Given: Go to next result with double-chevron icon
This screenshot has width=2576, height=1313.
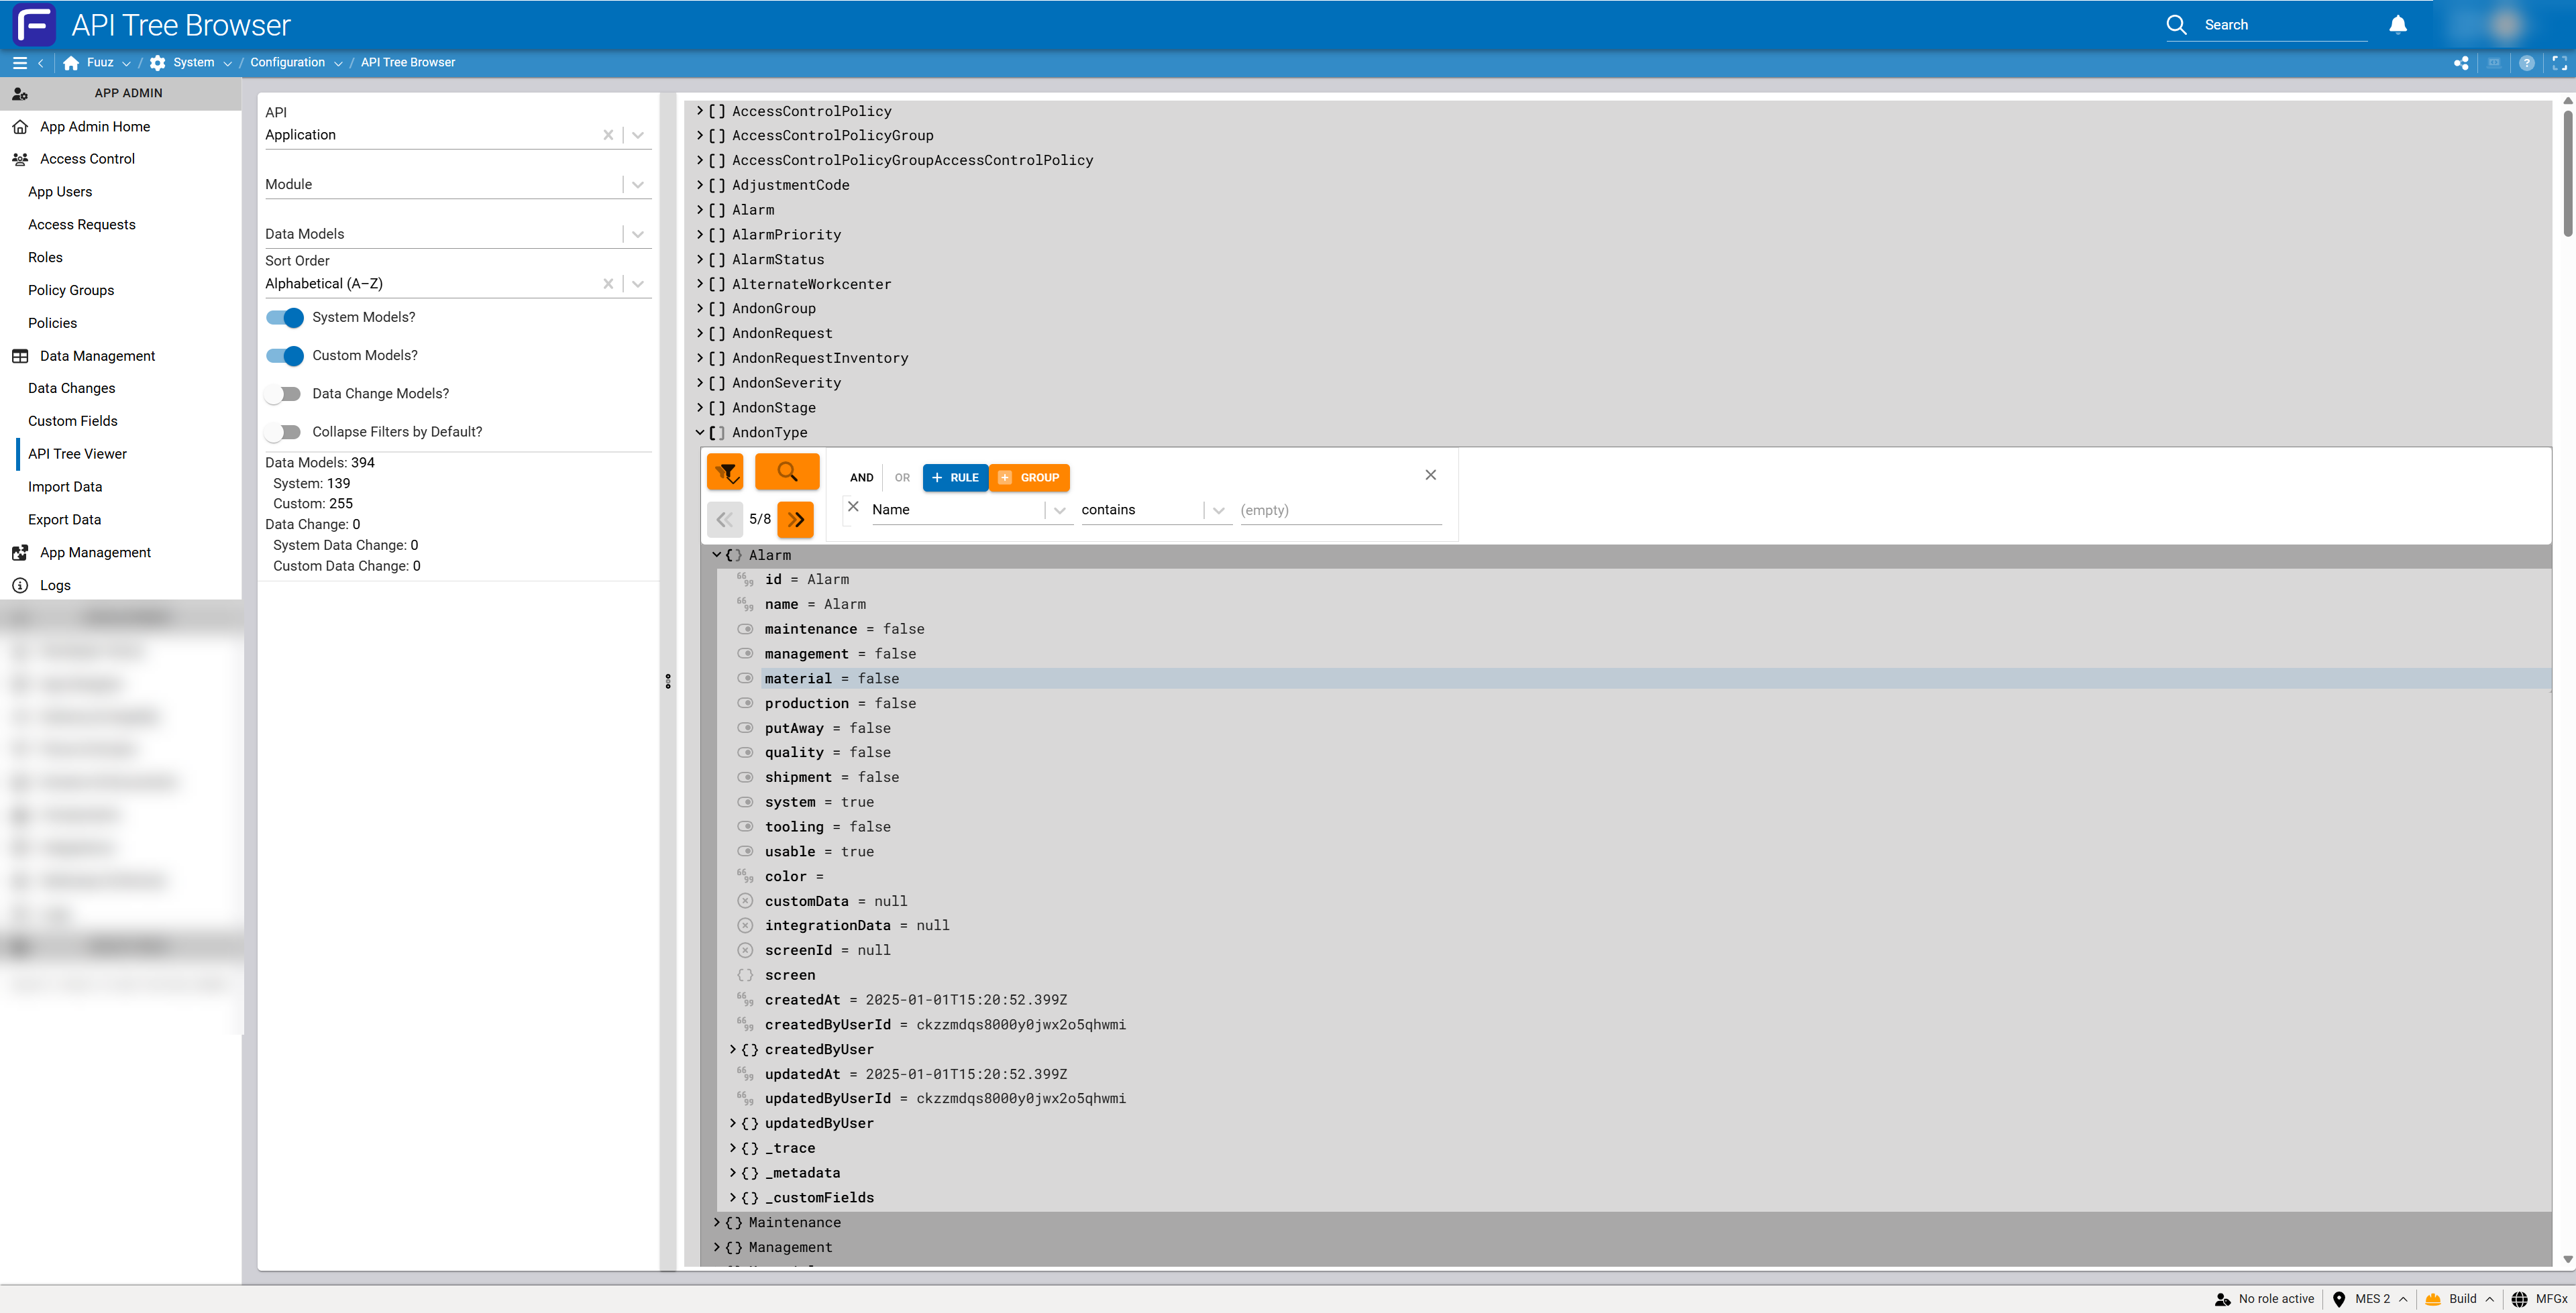Looking at the screenshot, I should point(796,519).
